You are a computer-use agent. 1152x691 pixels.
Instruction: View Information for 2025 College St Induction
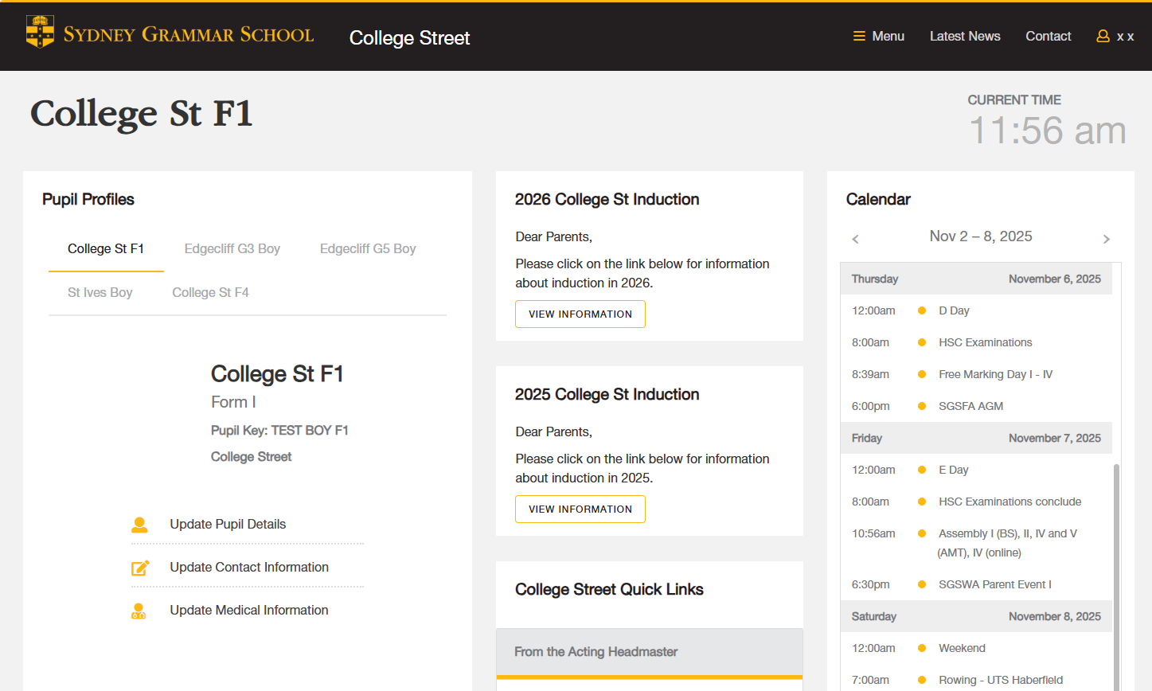click(580, 509)
